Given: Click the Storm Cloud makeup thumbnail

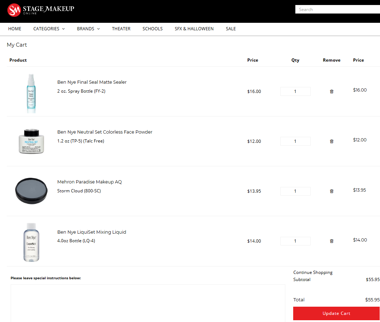Looking at the screenshot, I should click(31, 191).
